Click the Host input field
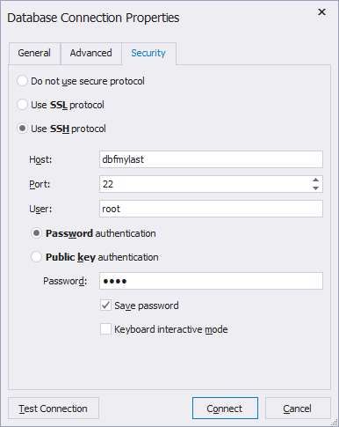The height and width of the screenshot is (427, 339). [211, 159]
